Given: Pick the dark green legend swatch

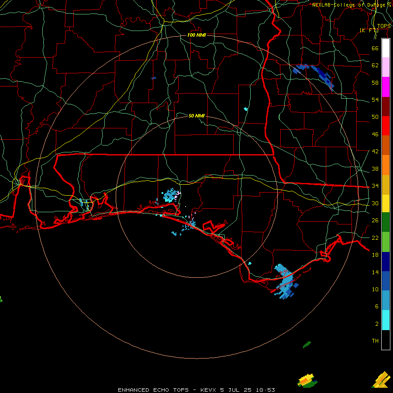Looking at the screenshot, I should pos(386,222).
